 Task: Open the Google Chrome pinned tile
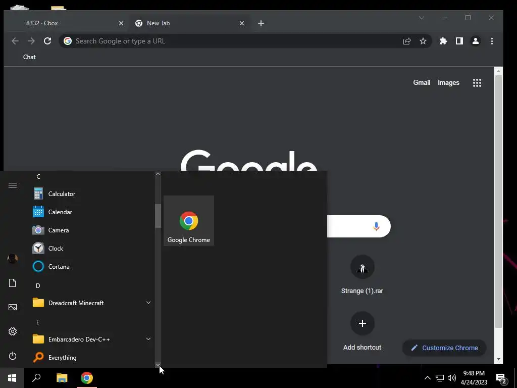189,221
